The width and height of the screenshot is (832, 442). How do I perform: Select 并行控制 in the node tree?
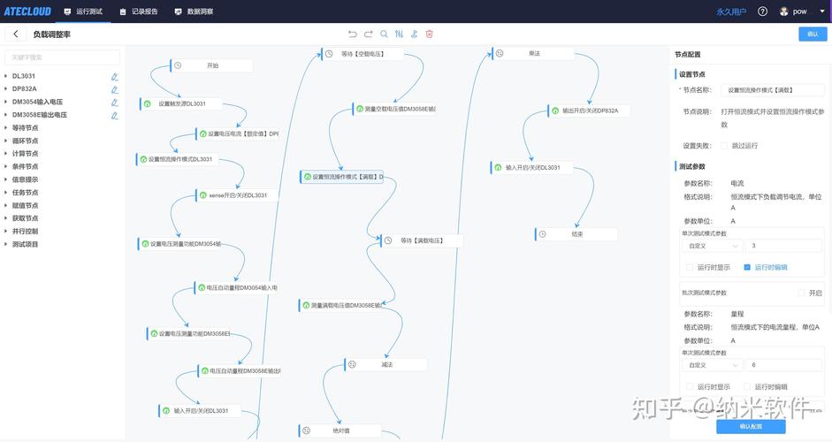point(25,232)
